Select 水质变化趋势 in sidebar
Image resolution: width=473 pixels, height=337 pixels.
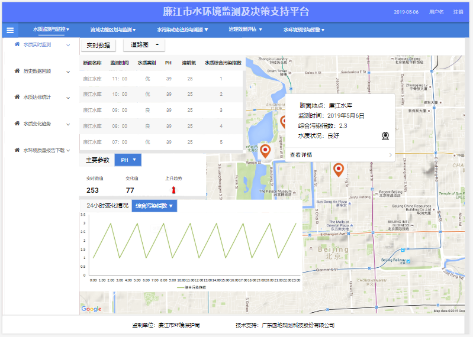click(37, 124)
